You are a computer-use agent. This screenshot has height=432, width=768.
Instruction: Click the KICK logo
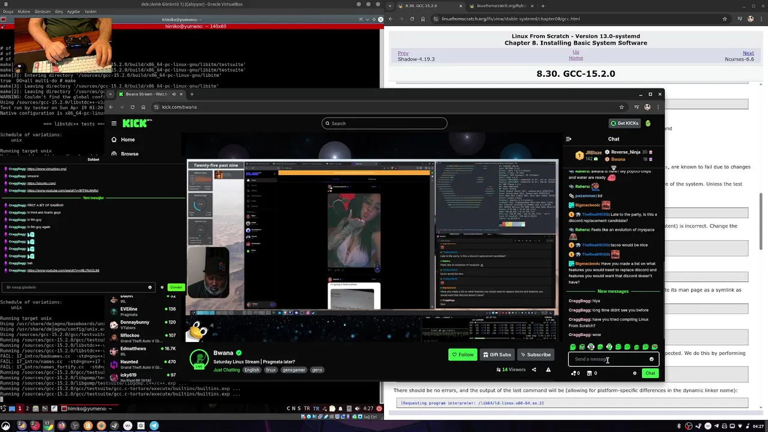tap(137, 124)
